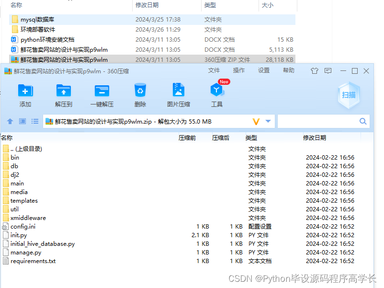Expand the archive path dropdown arrow
This screenshot has width=384, height=288.
(x=268, y=121)
